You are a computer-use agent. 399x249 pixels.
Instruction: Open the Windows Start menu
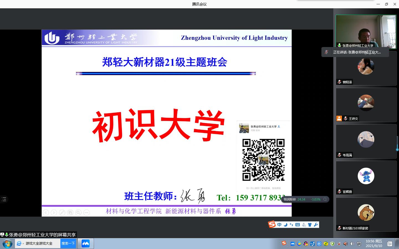pyautogui.click(x=7, y=244)
